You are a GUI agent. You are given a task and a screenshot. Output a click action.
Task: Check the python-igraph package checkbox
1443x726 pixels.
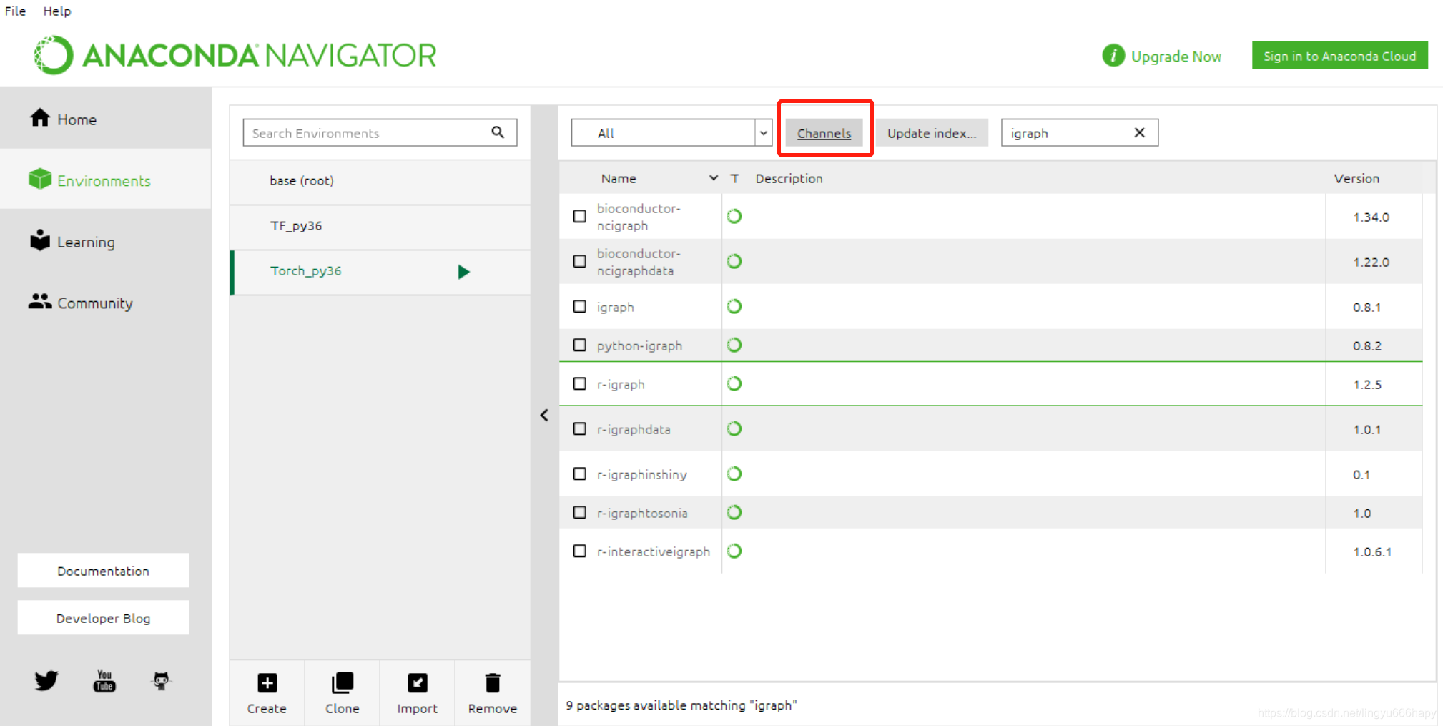click(x=580, y=345)
